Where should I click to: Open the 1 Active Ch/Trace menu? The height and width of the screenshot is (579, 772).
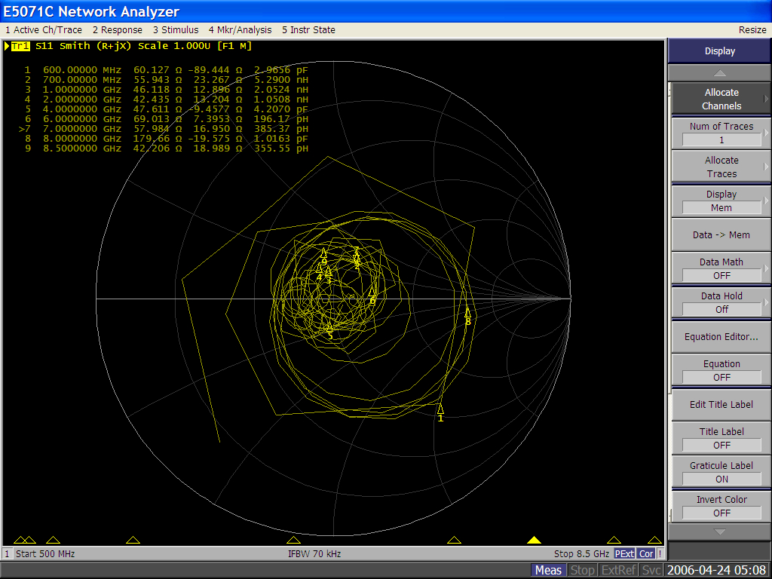(x=44, y=30)
